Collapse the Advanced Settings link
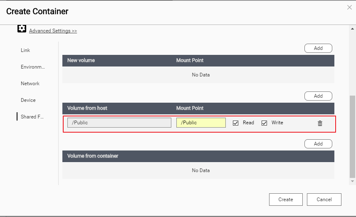 [53, 31]
